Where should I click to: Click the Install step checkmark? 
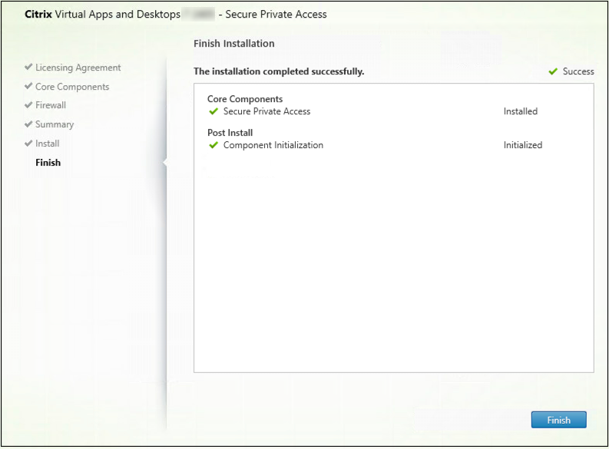click(x=28, y=144)
